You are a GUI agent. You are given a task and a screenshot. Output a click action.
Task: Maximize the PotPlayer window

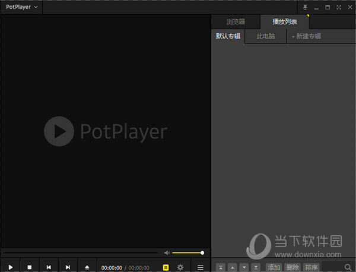[x=328, y=7]
